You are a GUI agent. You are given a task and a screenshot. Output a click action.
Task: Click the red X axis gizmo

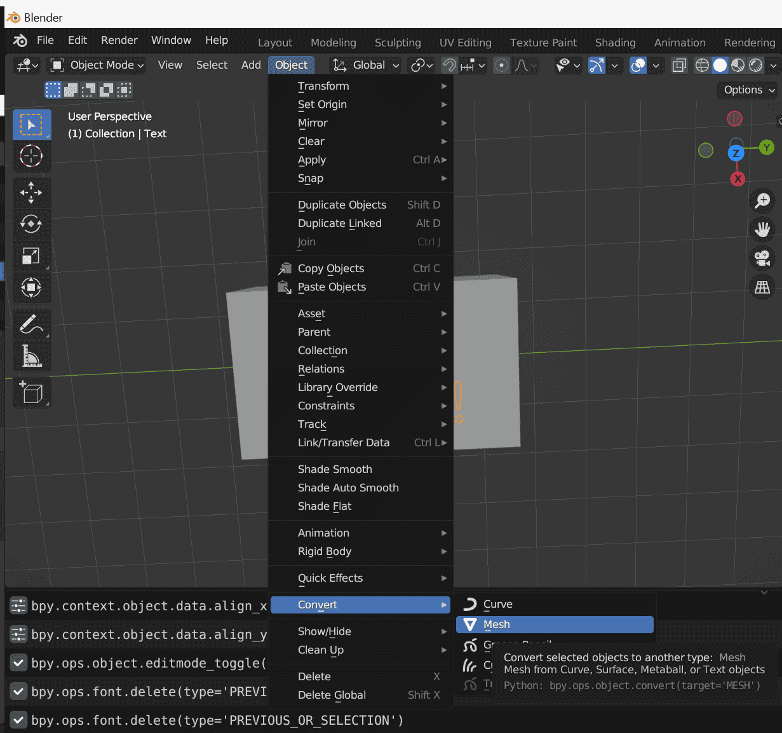738,179
